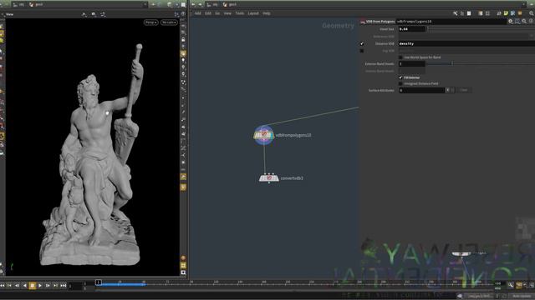Open the Reference VDB dropdown arrow
Screen dimensions: 535x300
coord(532,37)
